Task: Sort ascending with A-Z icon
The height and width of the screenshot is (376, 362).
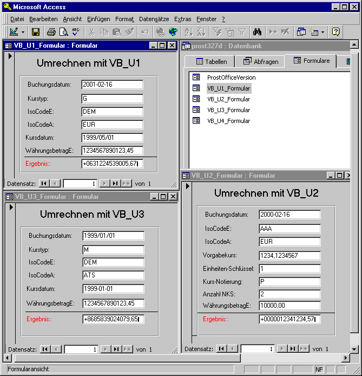Action: tap(189, 32)
